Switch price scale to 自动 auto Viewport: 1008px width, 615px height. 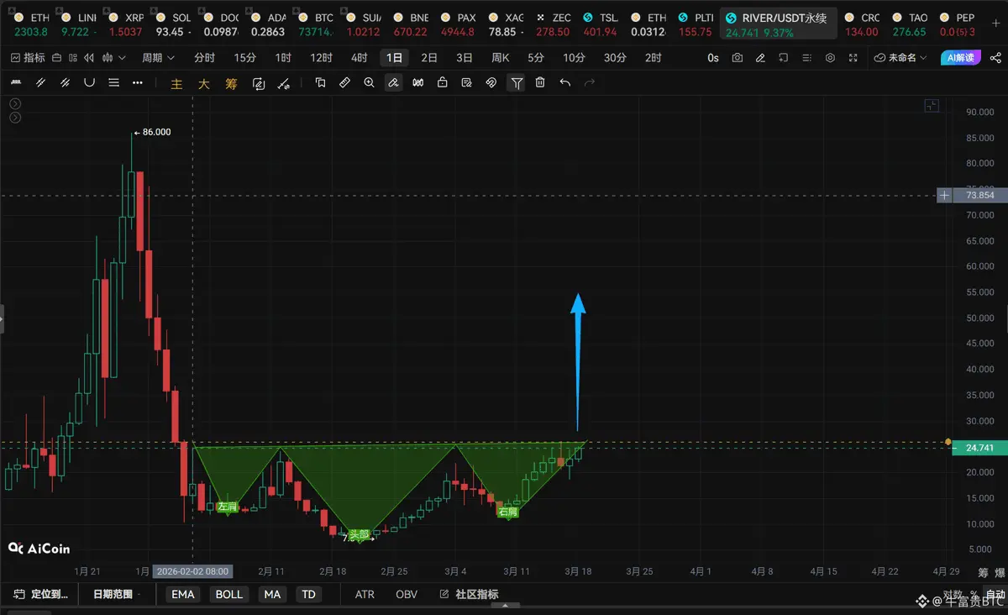(x=995, y=594)
